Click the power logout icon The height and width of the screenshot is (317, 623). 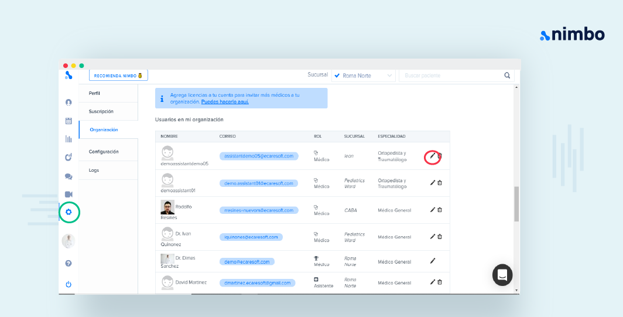click(x=69, y=284)
